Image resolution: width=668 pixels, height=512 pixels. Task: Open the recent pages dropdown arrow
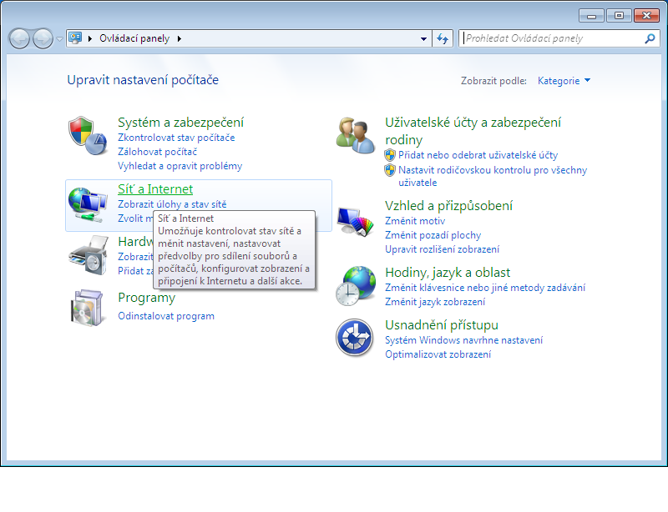click(x=59, y=38)
